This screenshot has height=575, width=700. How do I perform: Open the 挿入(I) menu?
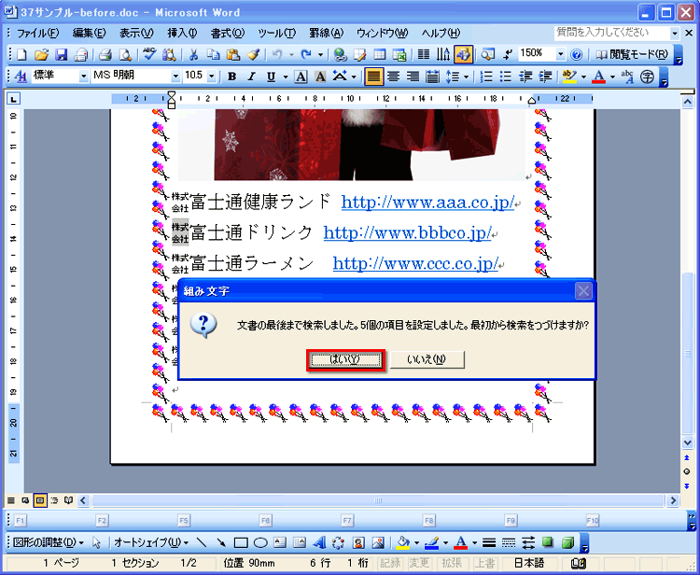182,33
